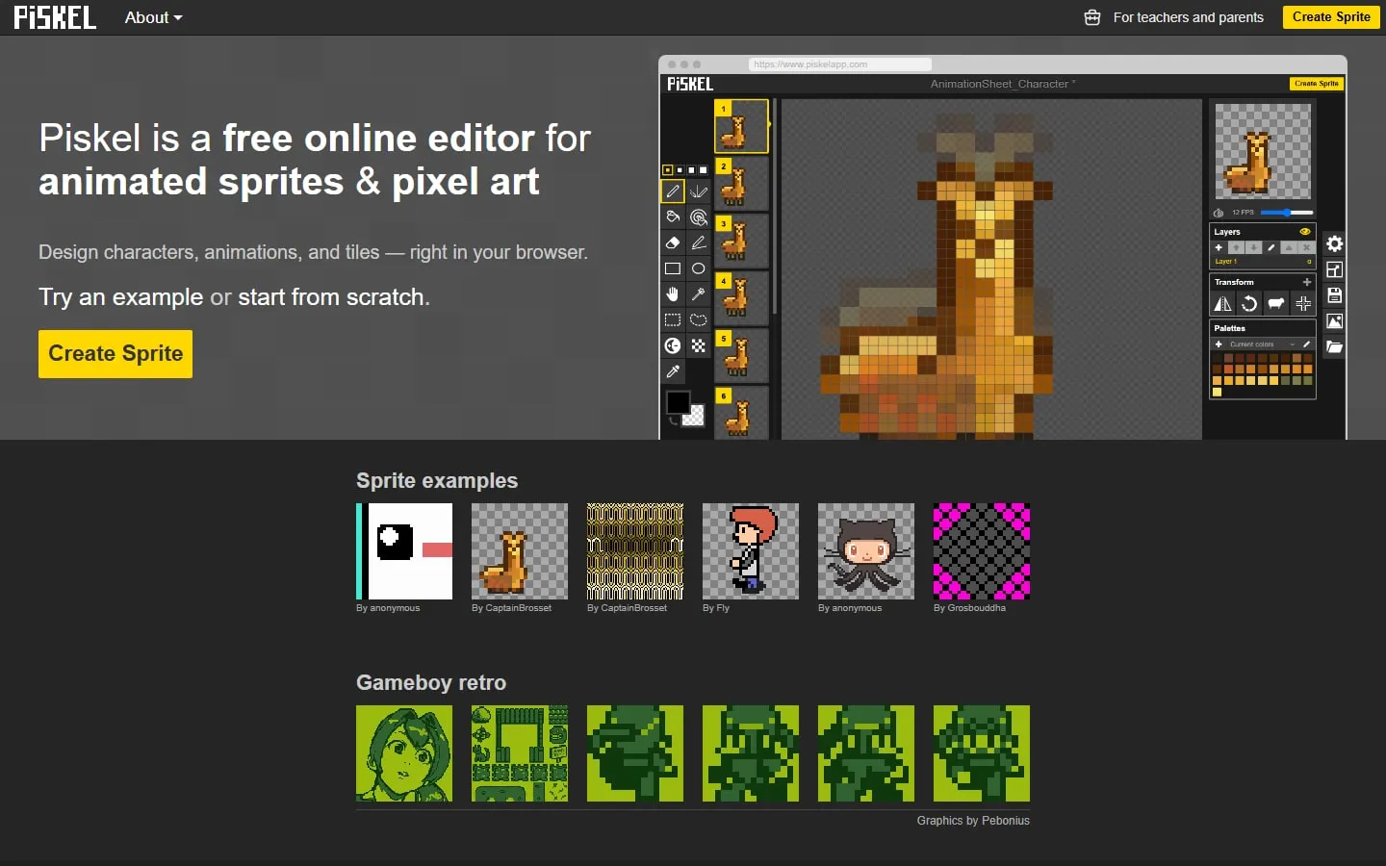Pick the Dithering checkerboard tool

[699, 345]
